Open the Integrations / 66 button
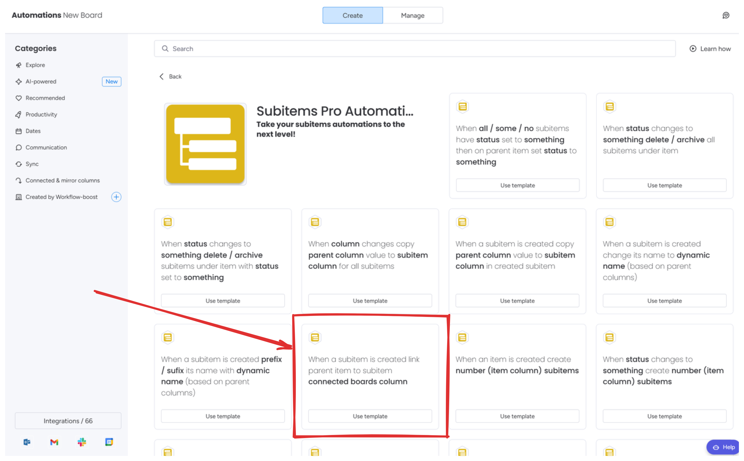Viewport: 744px width, 461px height. tap(68, 421)
